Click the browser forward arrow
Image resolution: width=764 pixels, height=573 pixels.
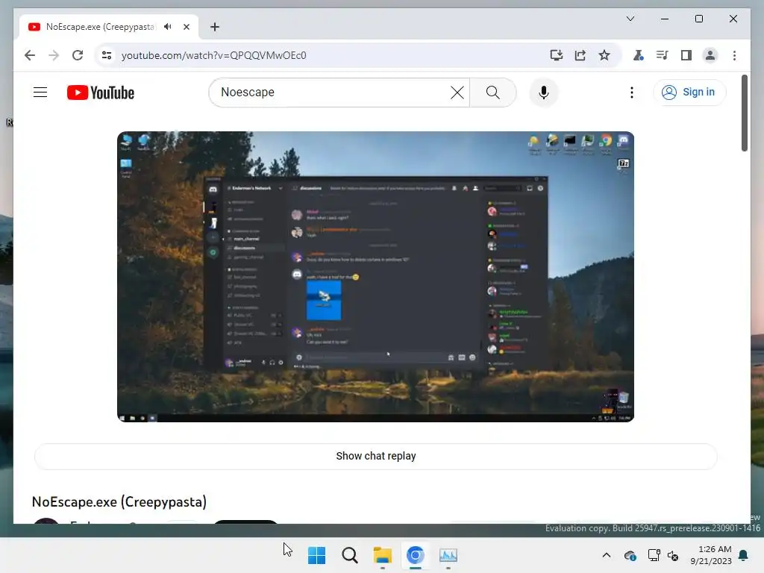tap(54, 55)
